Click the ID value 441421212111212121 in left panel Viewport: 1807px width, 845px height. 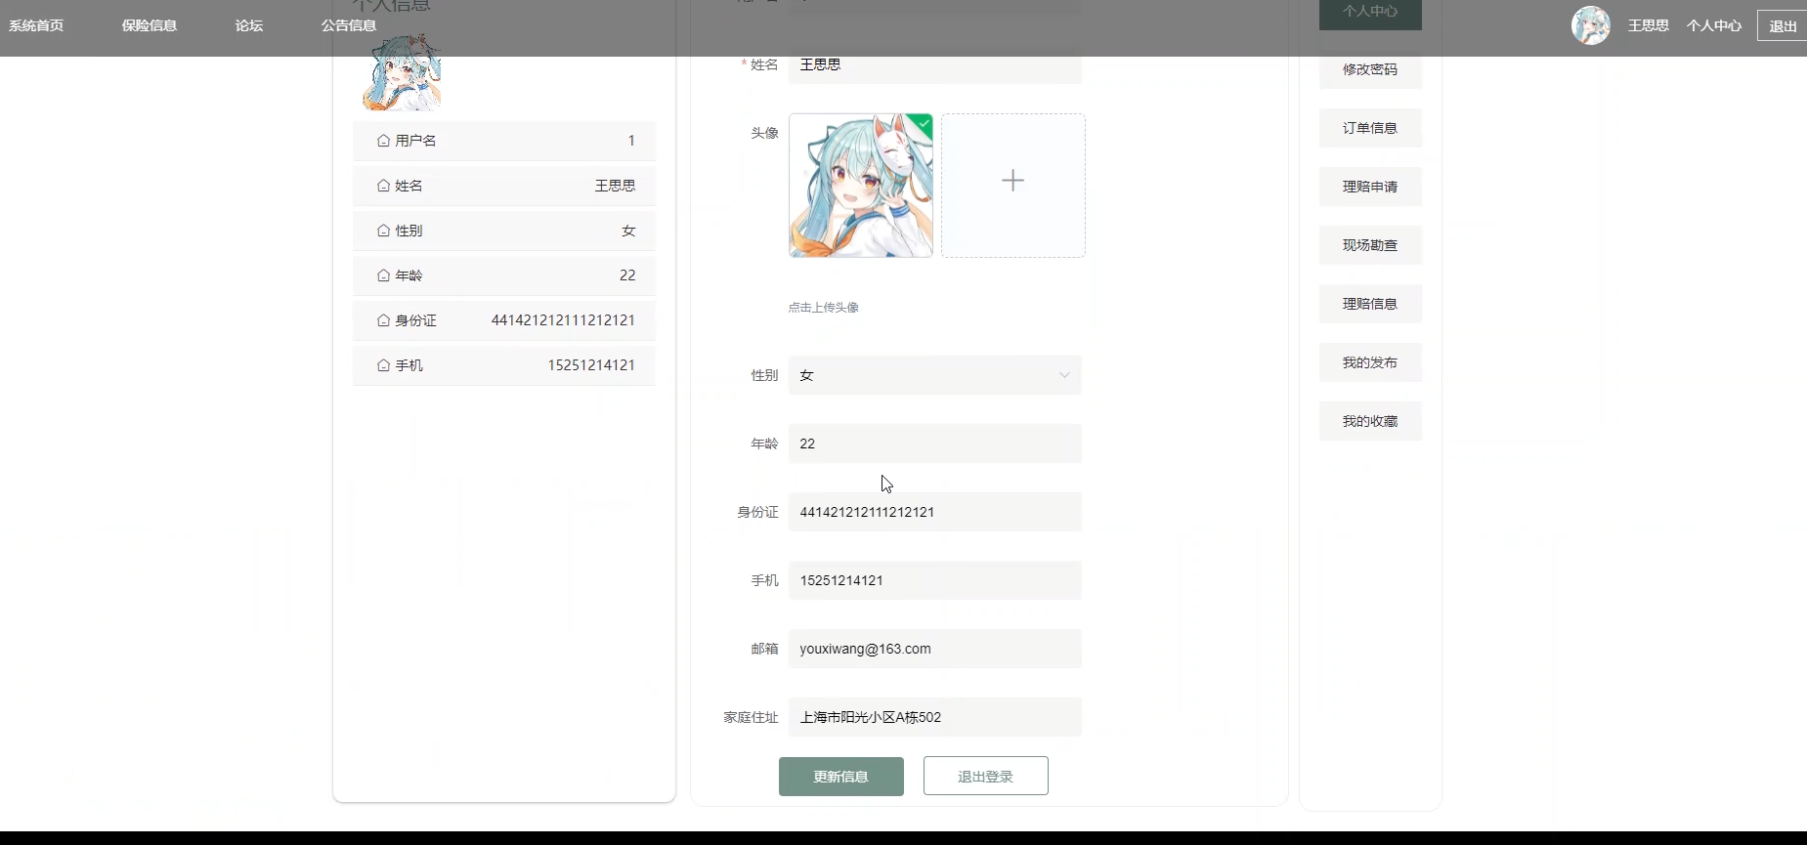click(563, 320)
